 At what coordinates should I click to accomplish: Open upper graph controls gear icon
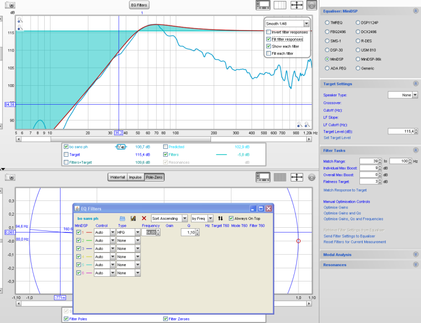(312, 5)
